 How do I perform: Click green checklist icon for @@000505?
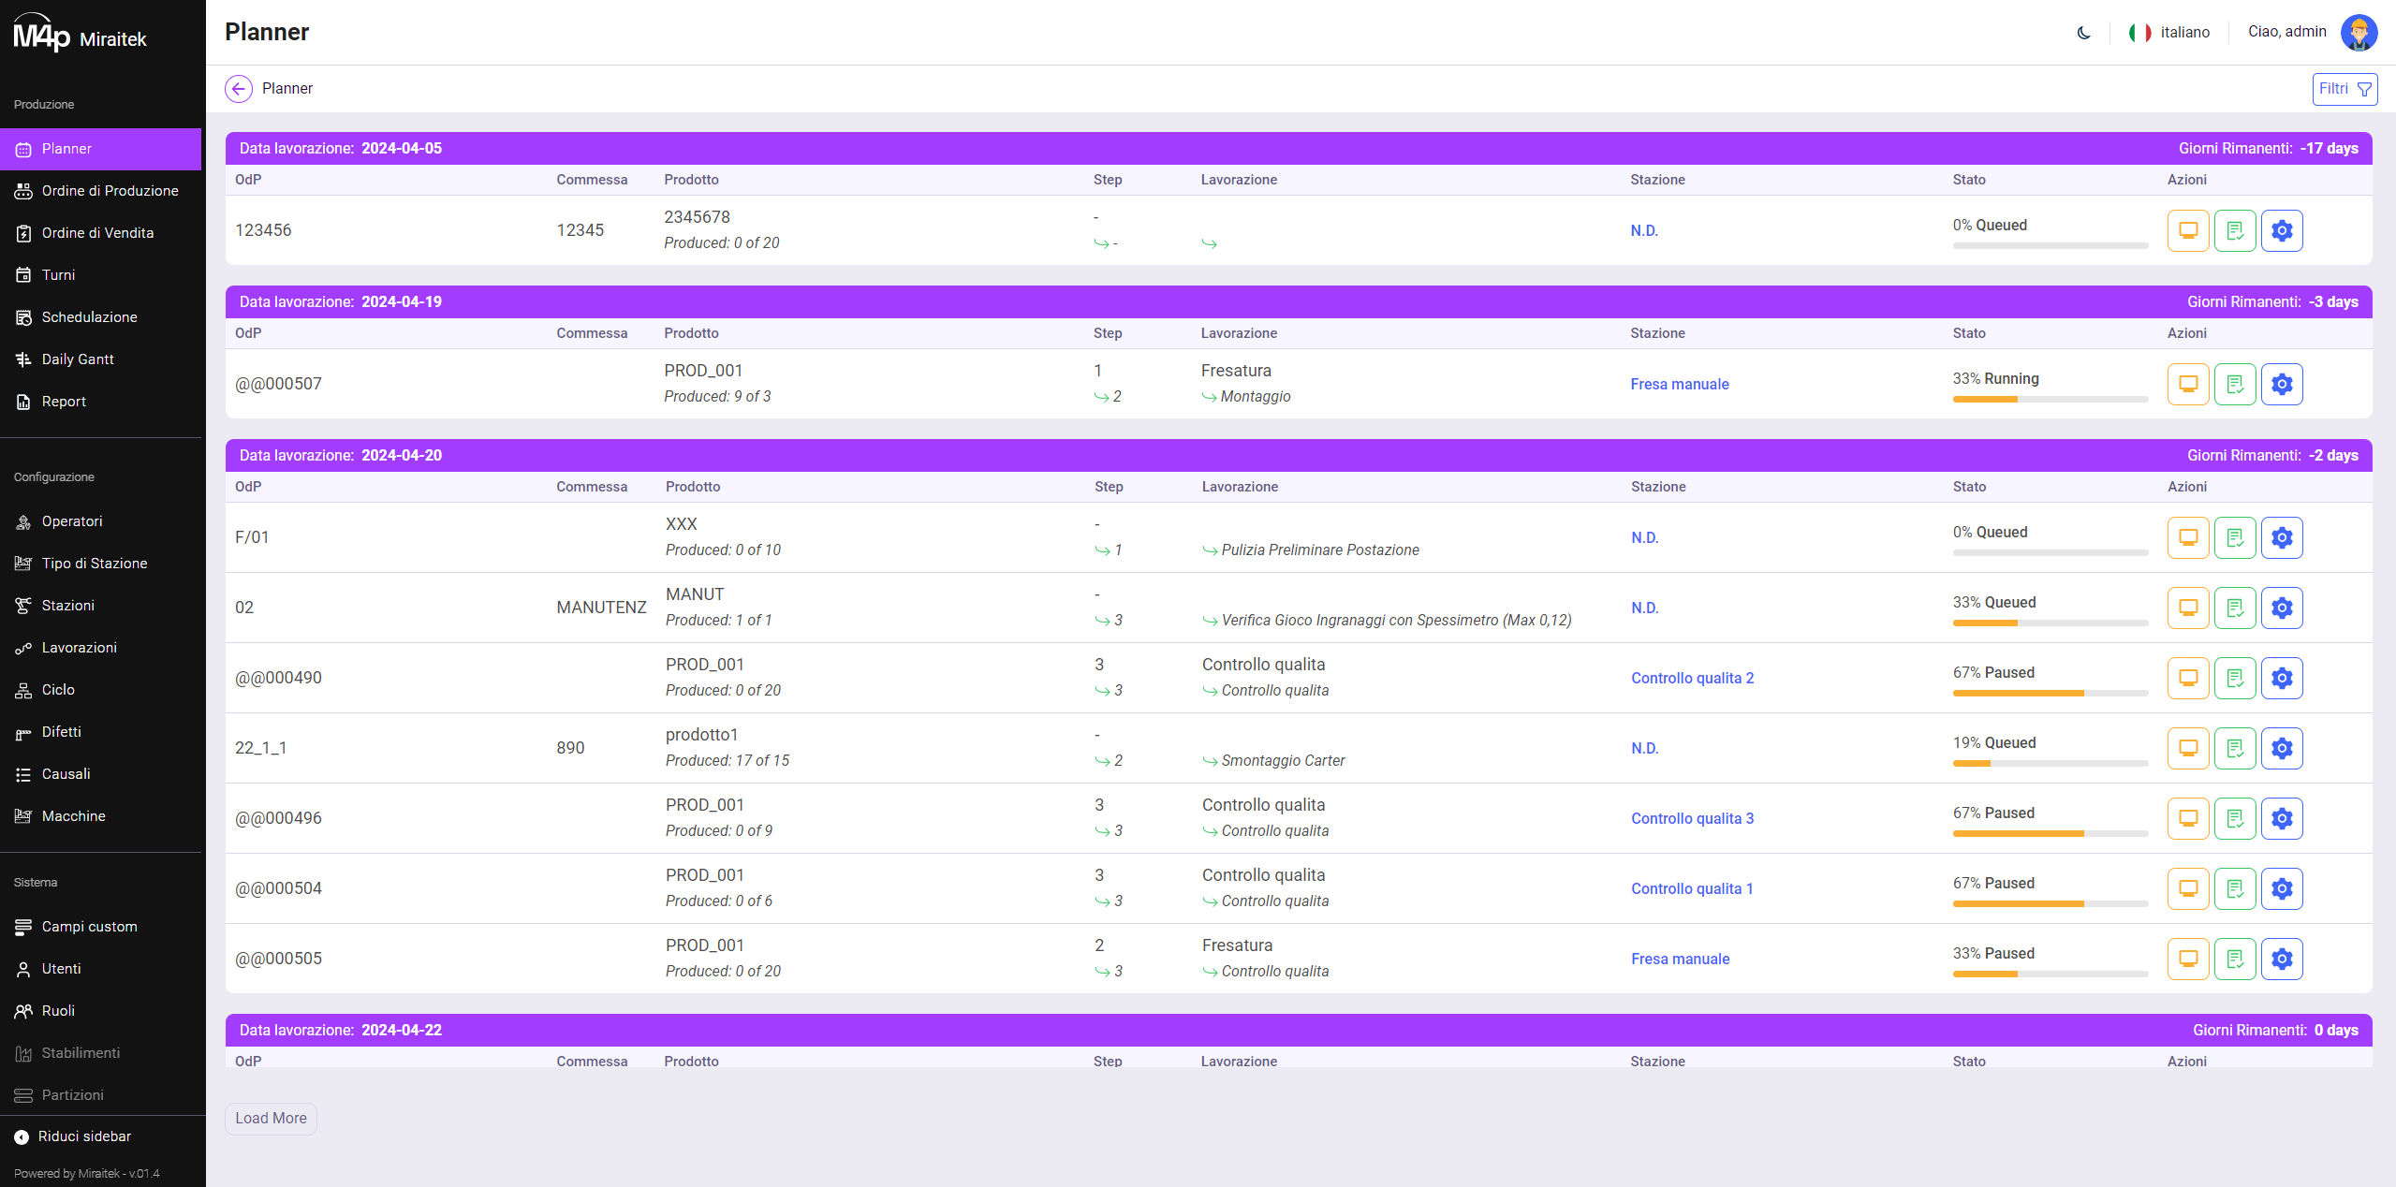pos(2235,960)
